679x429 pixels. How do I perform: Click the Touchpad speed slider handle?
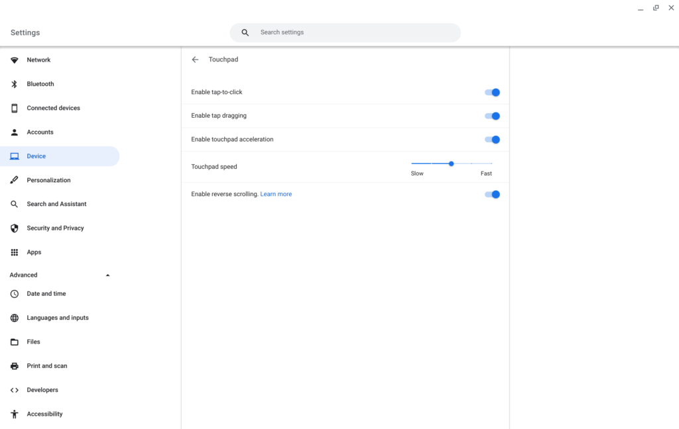click(451, 164)
